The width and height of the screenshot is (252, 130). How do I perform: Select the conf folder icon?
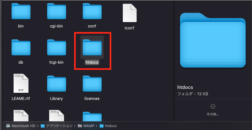(x=92, y=11)
